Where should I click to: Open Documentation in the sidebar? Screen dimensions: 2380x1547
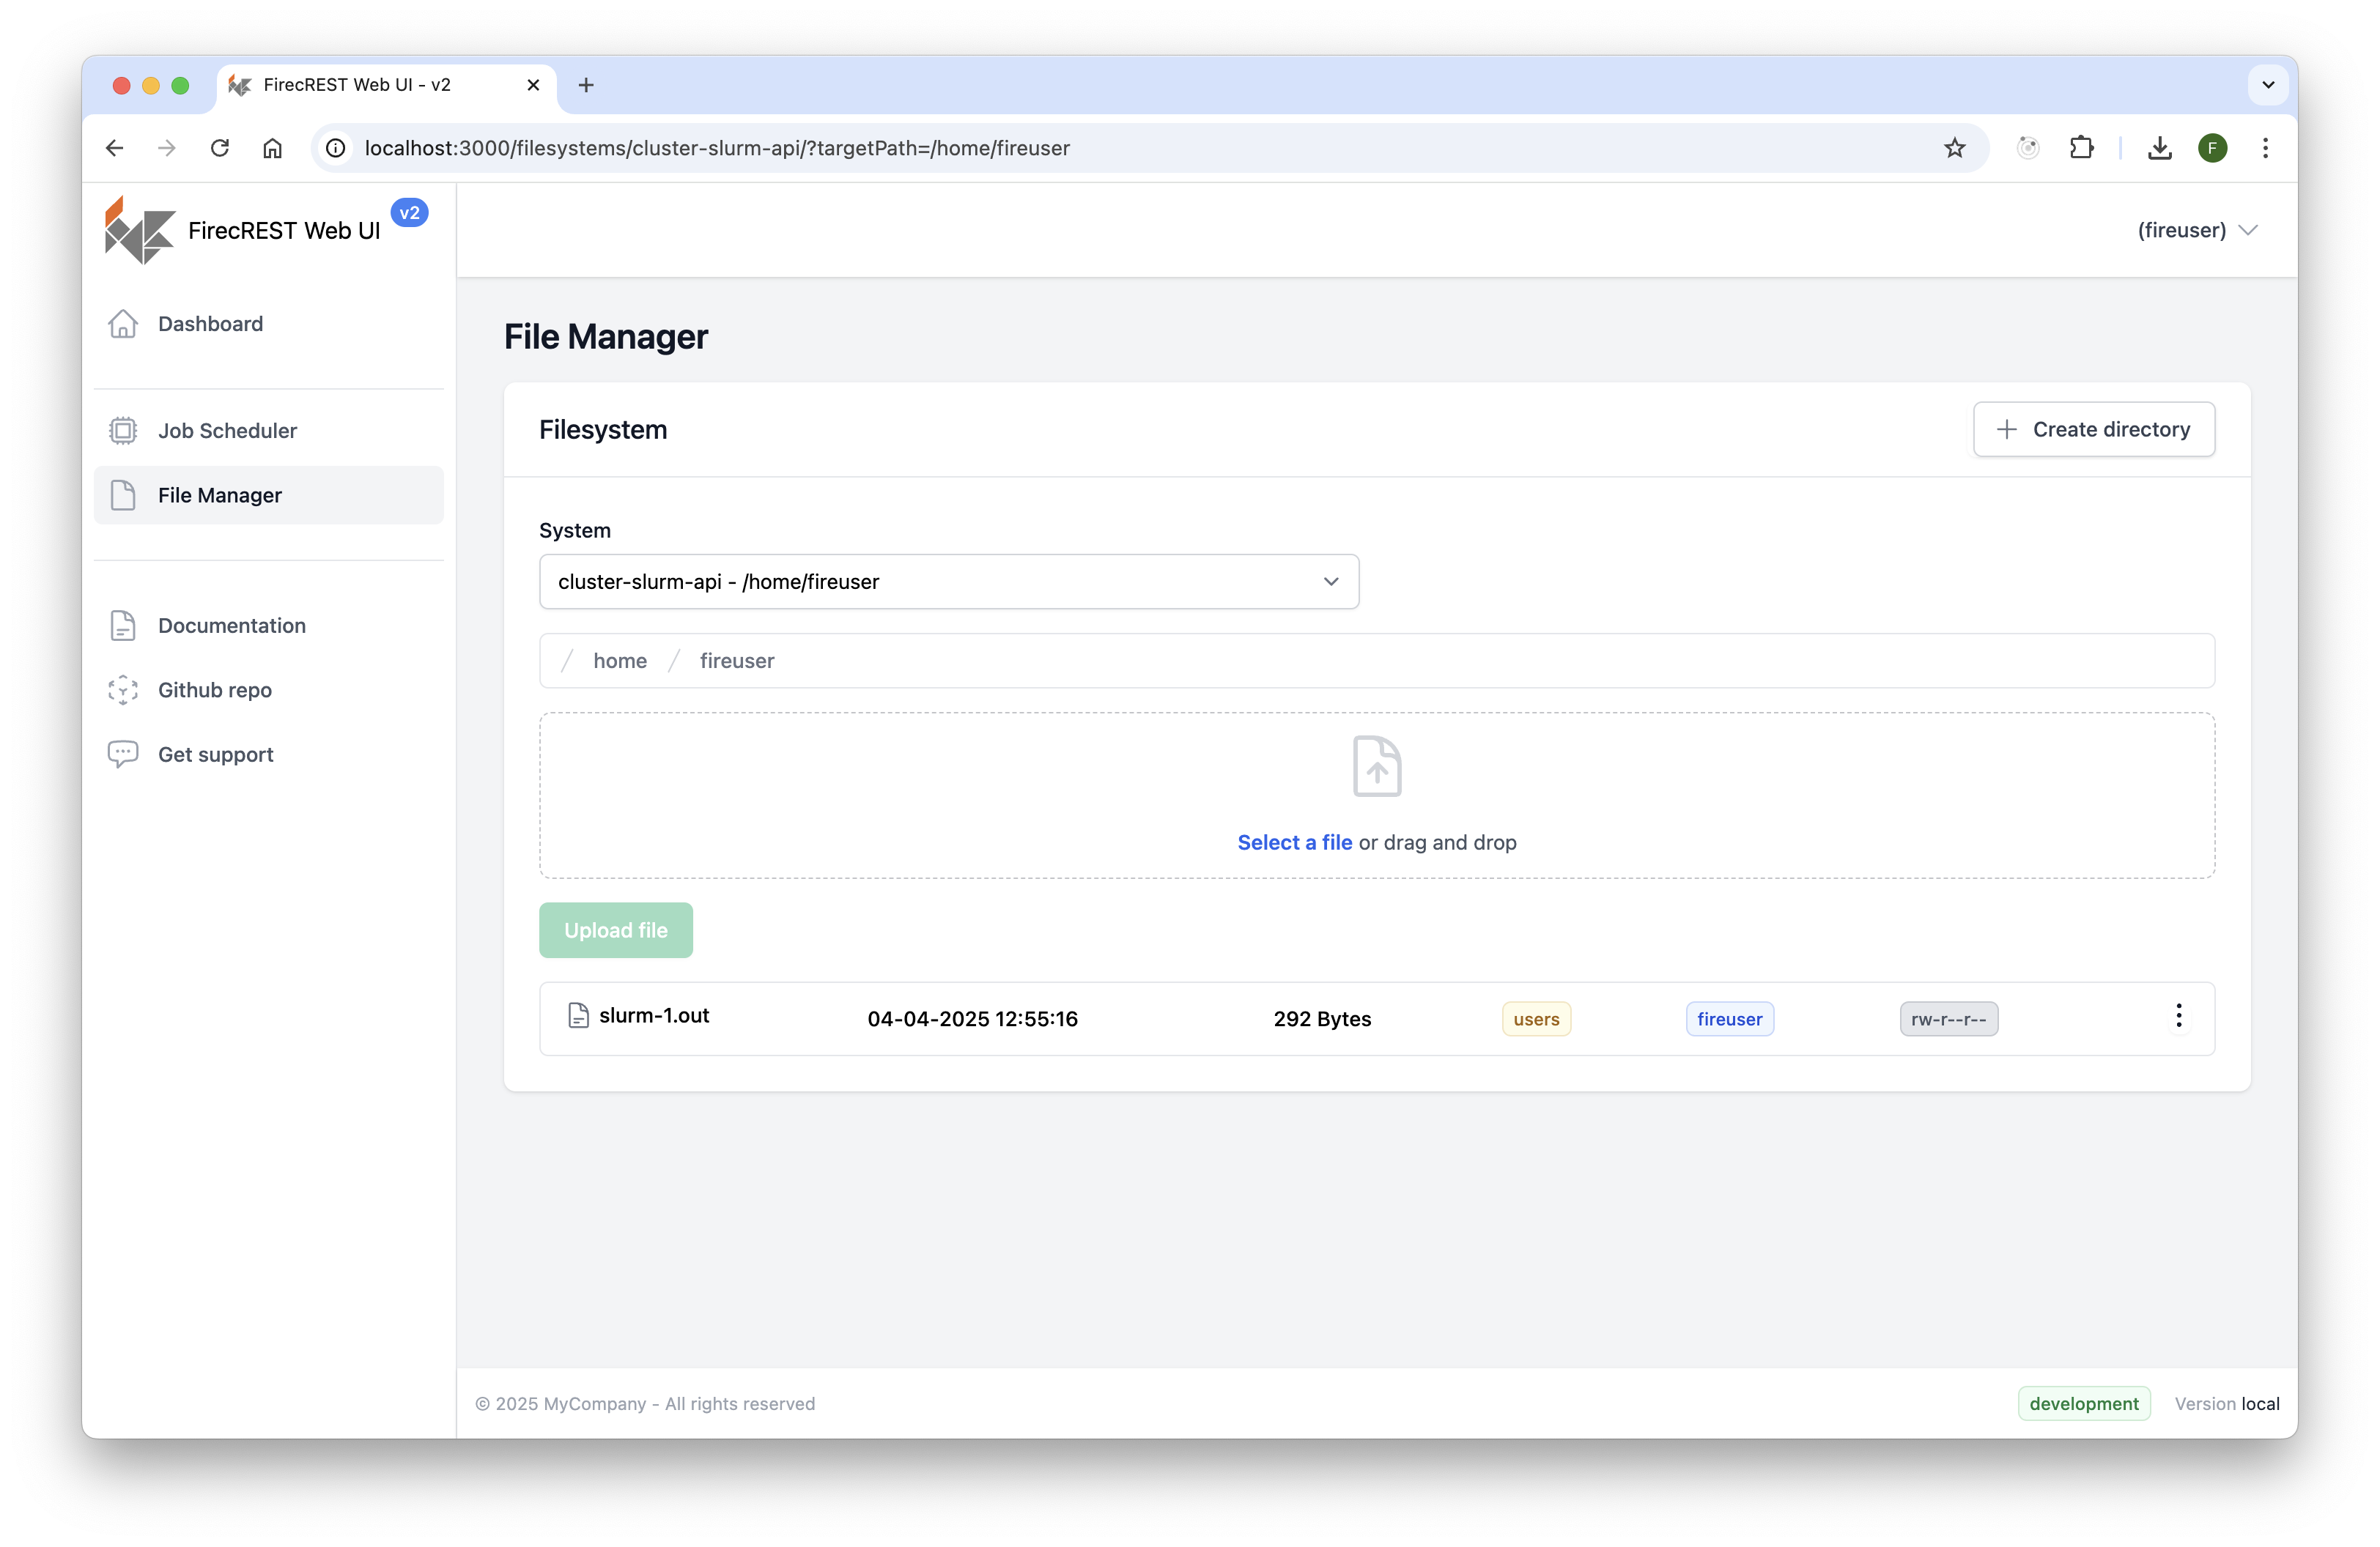point(268,626)
